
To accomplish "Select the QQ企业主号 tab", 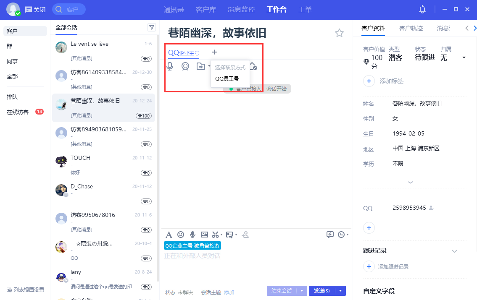I will [184, 53].
